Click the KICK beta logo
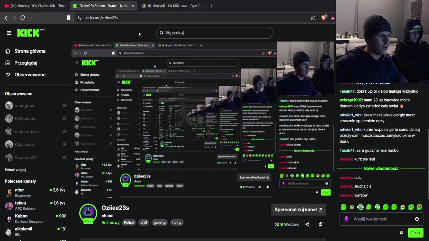 (x=30, y=32)
